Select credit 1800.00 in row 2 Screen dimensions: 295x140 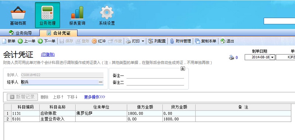pyautogui.click(x=179, y=119)
